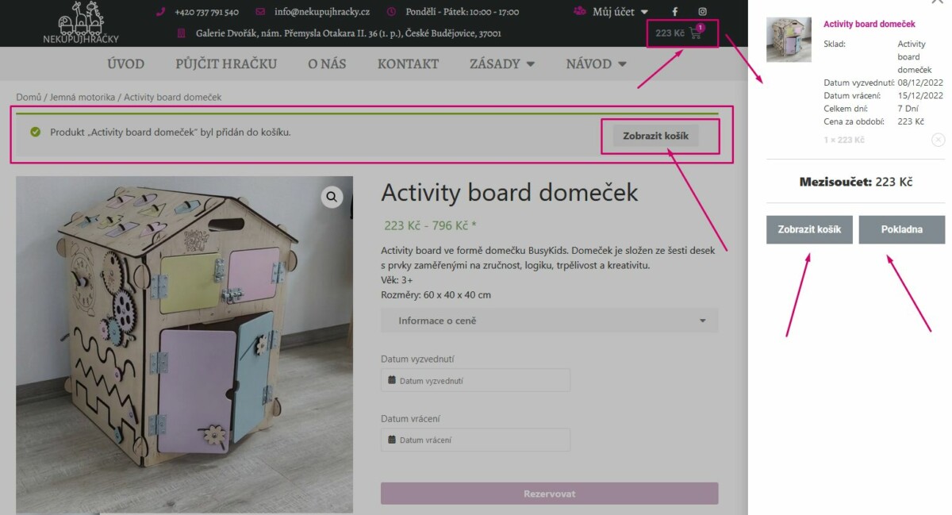
Task: Click the magnifier zoom icon on product image
Action: pyautogui.click(x=332, y=197)
